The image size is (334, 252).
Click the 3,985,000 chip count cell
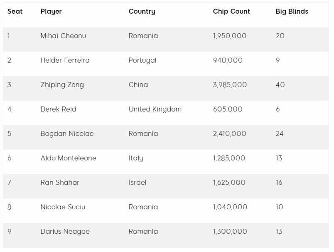230,85
